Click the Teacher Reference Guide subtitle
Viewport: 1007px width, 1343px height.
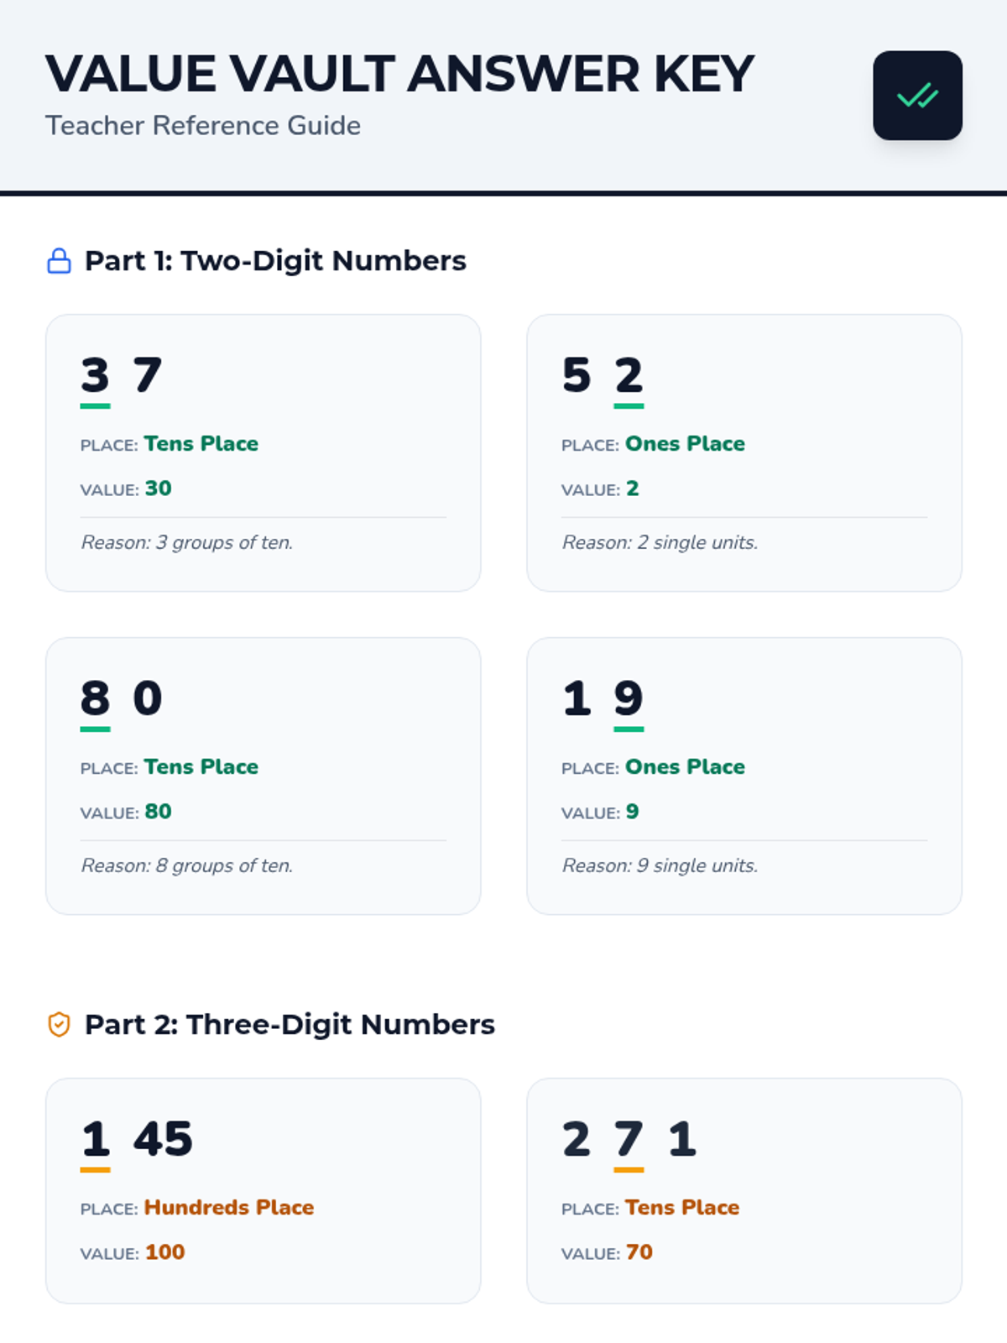[203, 125]
